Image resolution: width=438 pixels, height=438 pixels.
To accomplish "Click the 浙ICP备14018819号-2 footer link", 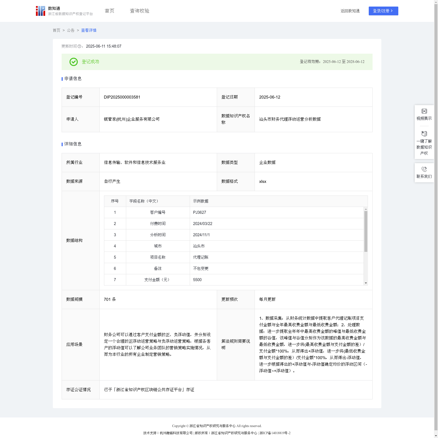I will coord(275,433).
